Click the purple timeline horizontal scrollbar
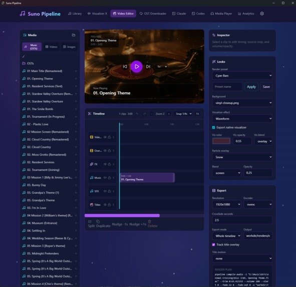 tap(122, 215)
